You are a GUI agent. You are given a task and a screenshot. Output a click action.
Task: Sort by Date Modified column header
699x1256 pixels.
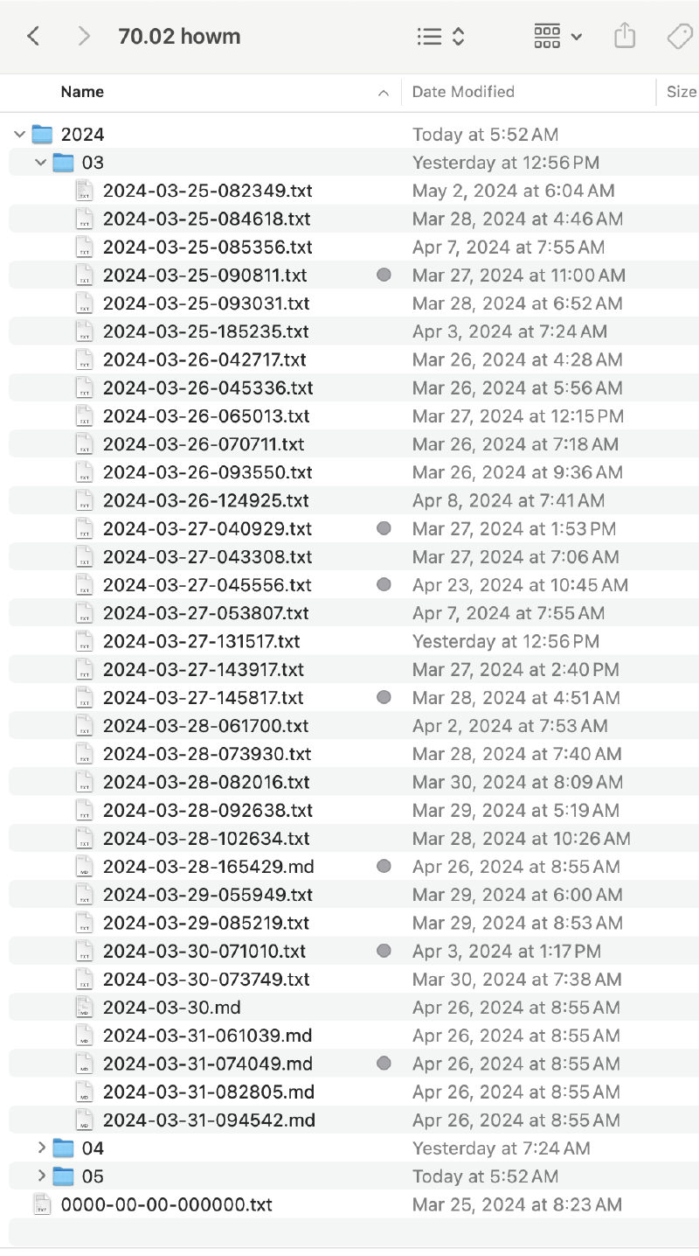coord(463,92)
